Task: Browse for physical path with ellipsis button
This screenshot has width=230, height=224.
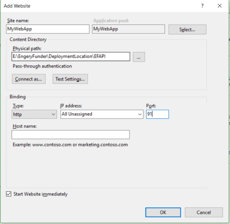Action: click(139, 57)
